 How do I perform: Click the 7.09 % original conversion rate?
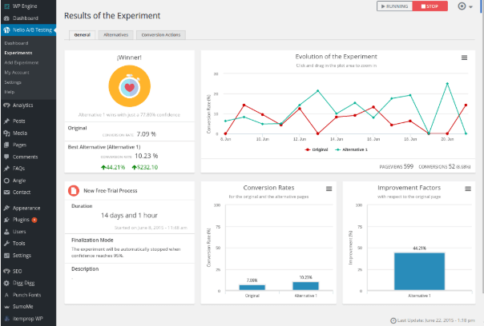tap(147, 134)
